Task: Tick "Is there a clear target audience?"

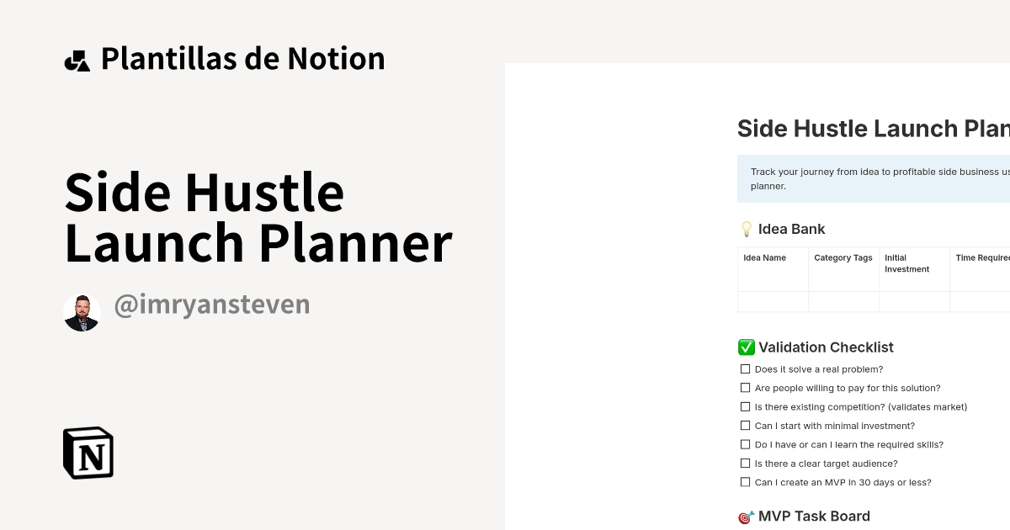Action: [745, 463]
